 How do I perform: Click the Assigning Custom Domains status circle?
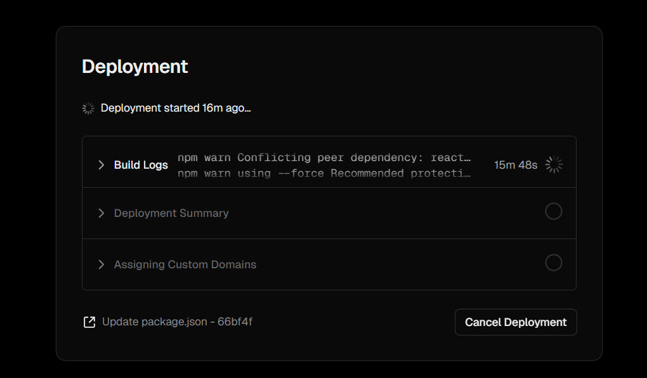(x=554, y=263)
